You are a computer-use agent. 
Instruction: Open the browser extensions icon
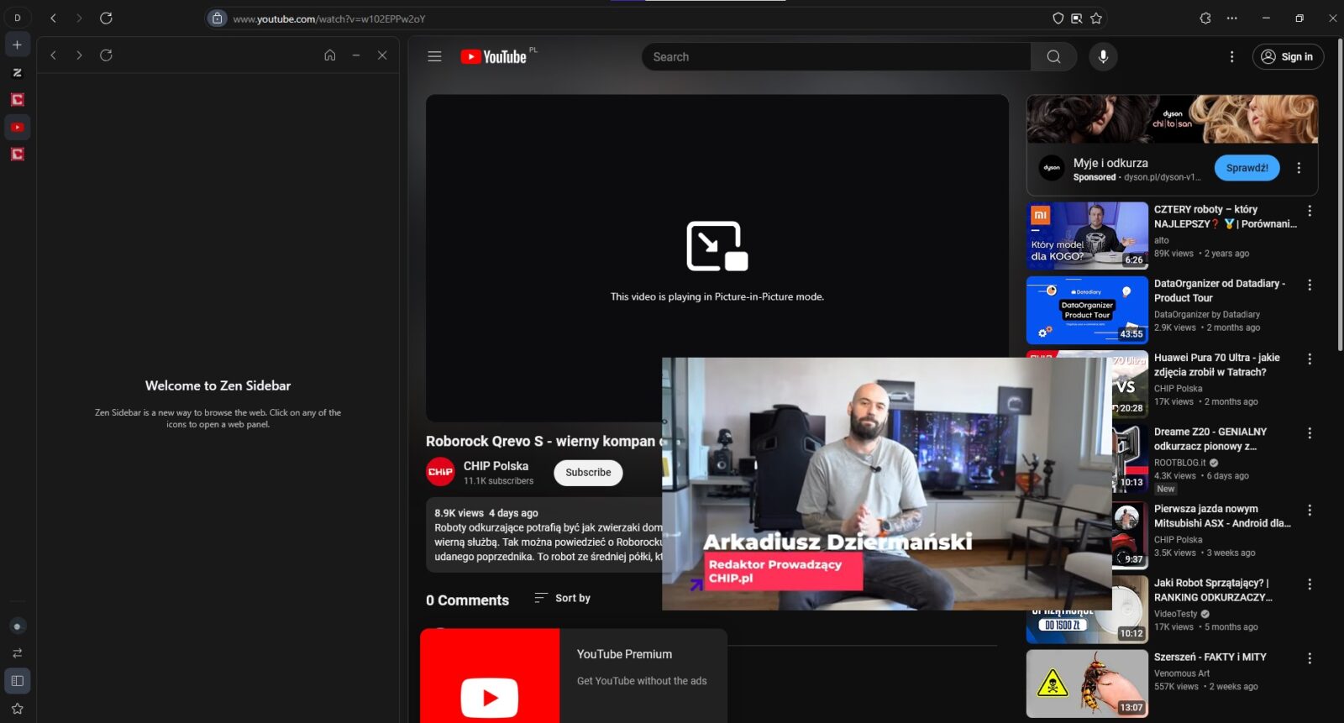click(x=1205, y=18)
